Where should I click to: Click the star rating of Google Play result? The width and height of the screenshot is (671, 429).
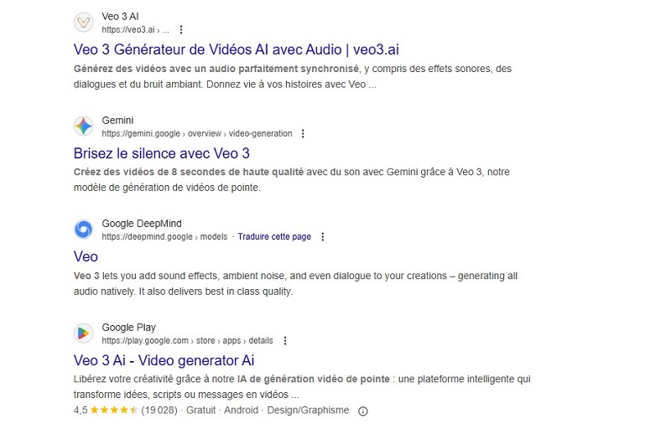[114, 411]
